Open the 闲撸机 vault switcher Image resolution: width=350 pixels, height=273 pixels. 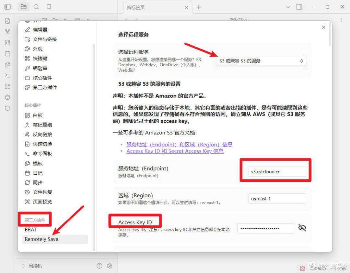32,266
